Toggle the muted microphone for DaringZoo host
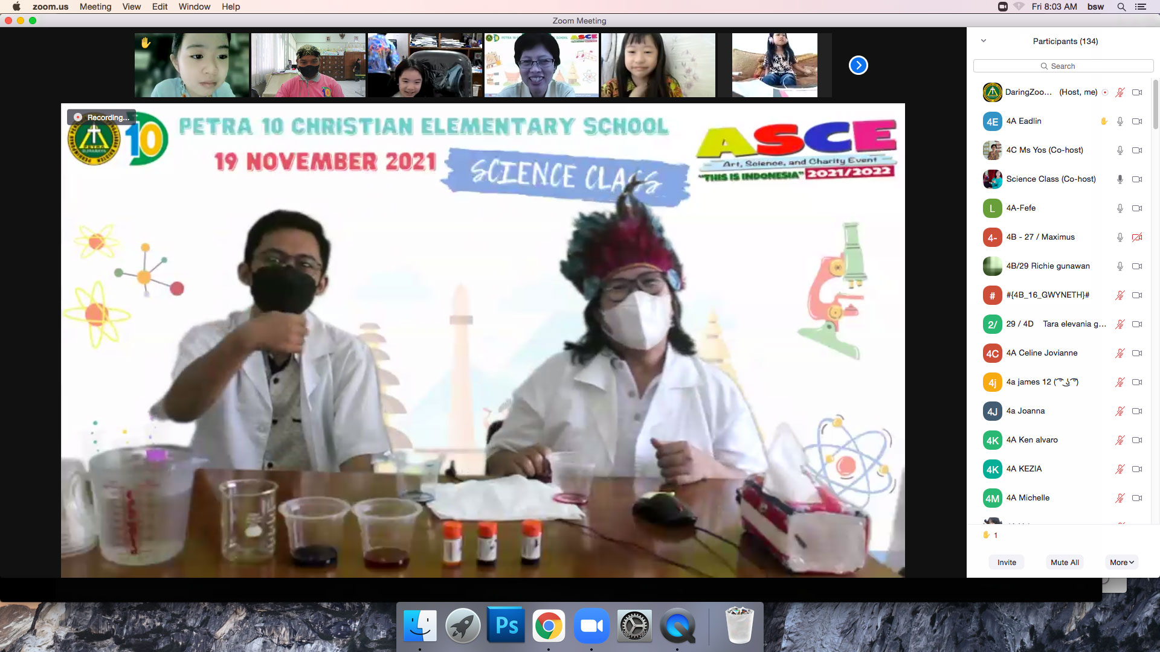1160x652 pixels. tap(1120, 92)
